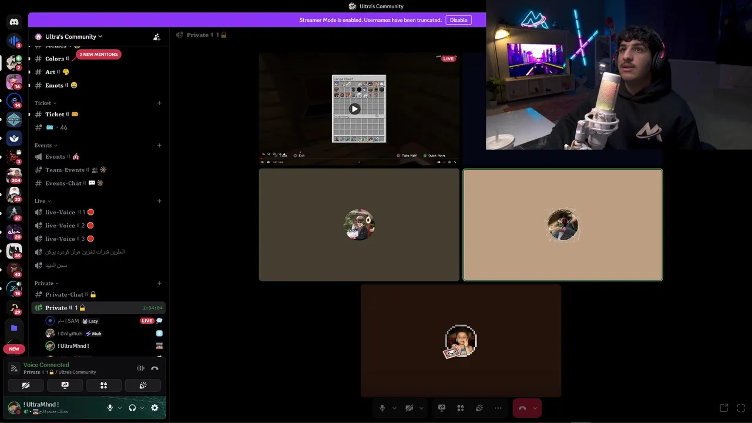Click the NEW pill in the server list
Image resolution: width=752 pixels, height=423 pixels.
coord(14,349)
